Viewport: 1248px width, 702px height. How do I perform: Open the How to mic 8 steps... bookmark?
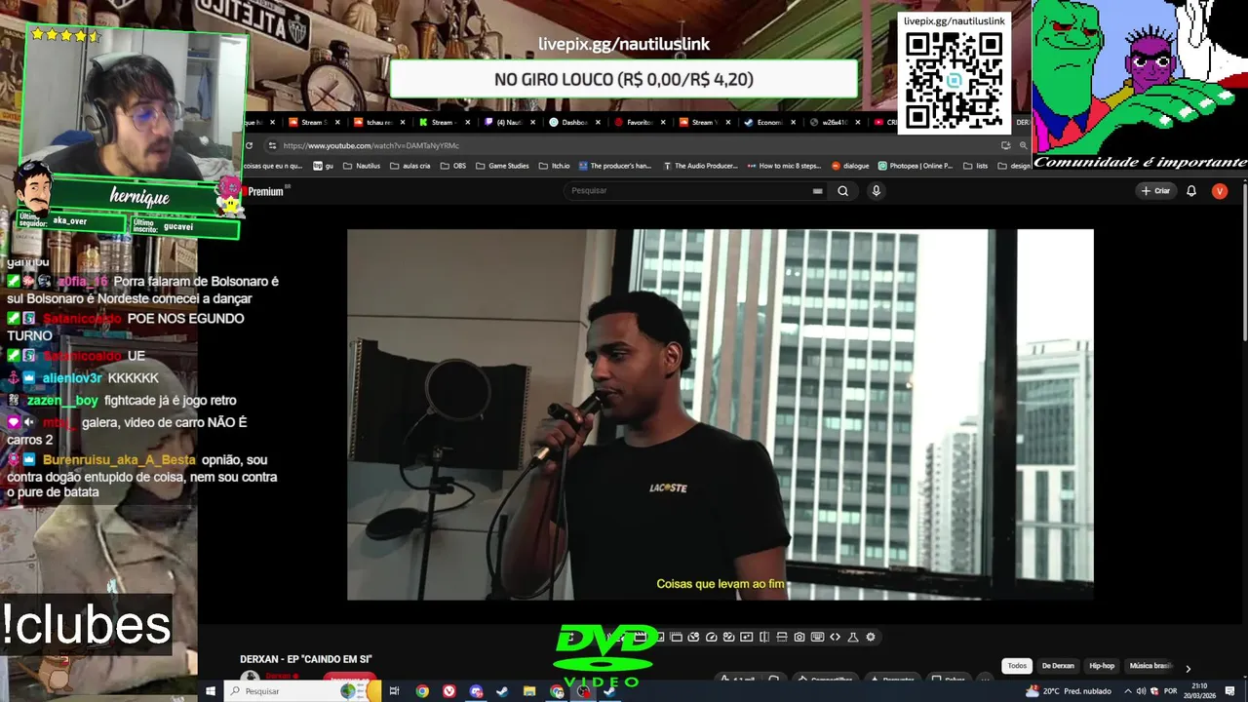[x=785, y=166]
